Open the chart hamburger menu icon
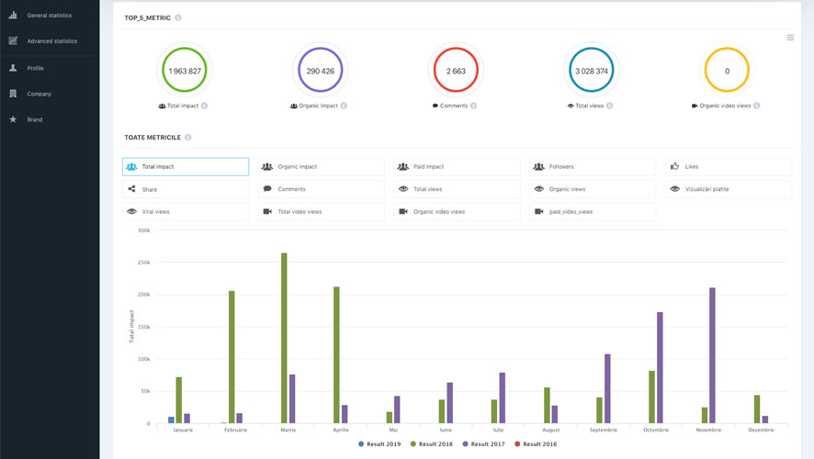This screenshot has width=814, height=459. [x=790, y=38]
